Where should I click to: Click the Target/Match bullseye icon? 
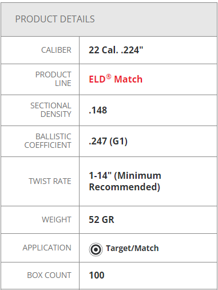(96, 249)
